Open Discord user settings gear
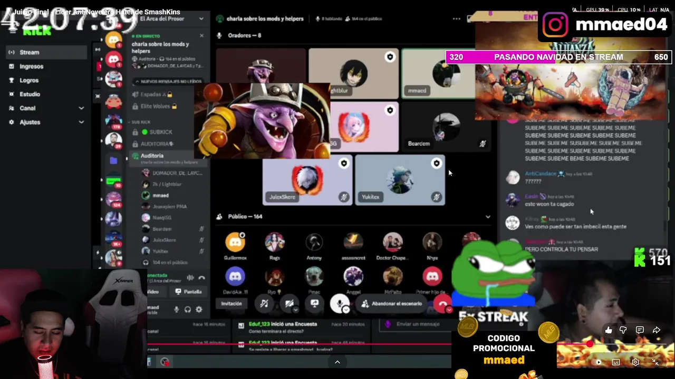This screenshot has width=675, height=379. click(x=199, y=310)
